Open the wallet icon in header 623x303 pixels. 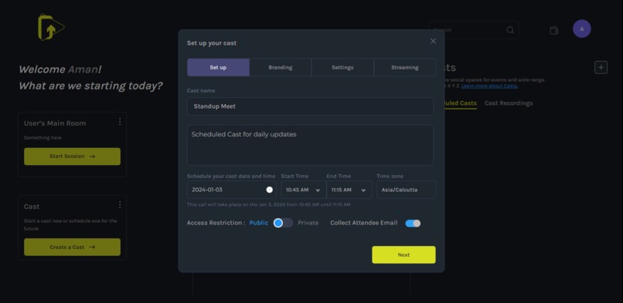554,30
